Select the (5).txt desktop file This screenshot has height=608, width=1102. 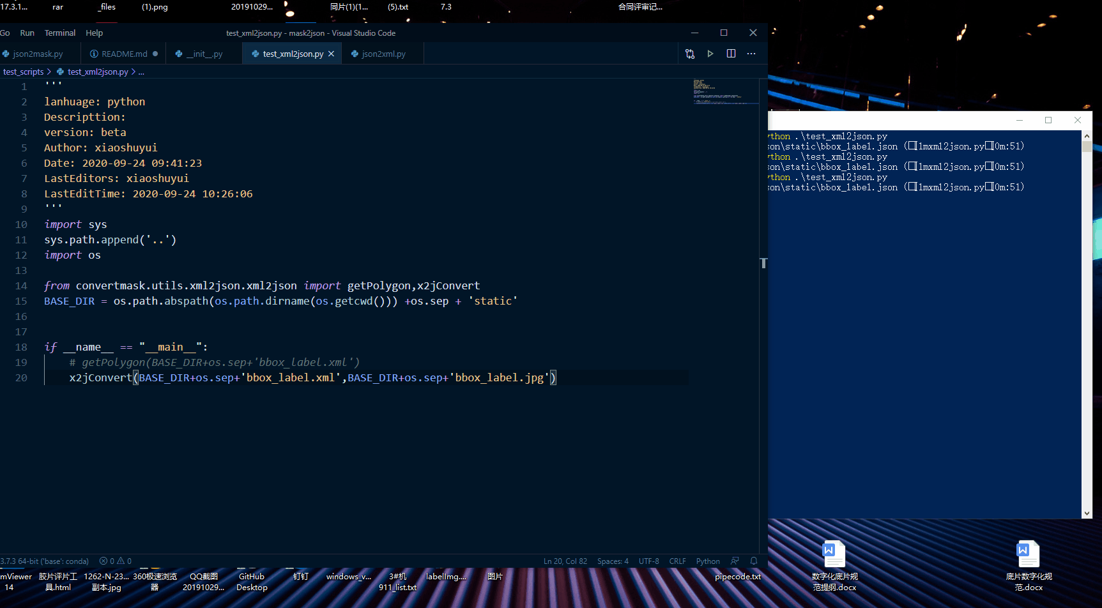click(397, 7)
